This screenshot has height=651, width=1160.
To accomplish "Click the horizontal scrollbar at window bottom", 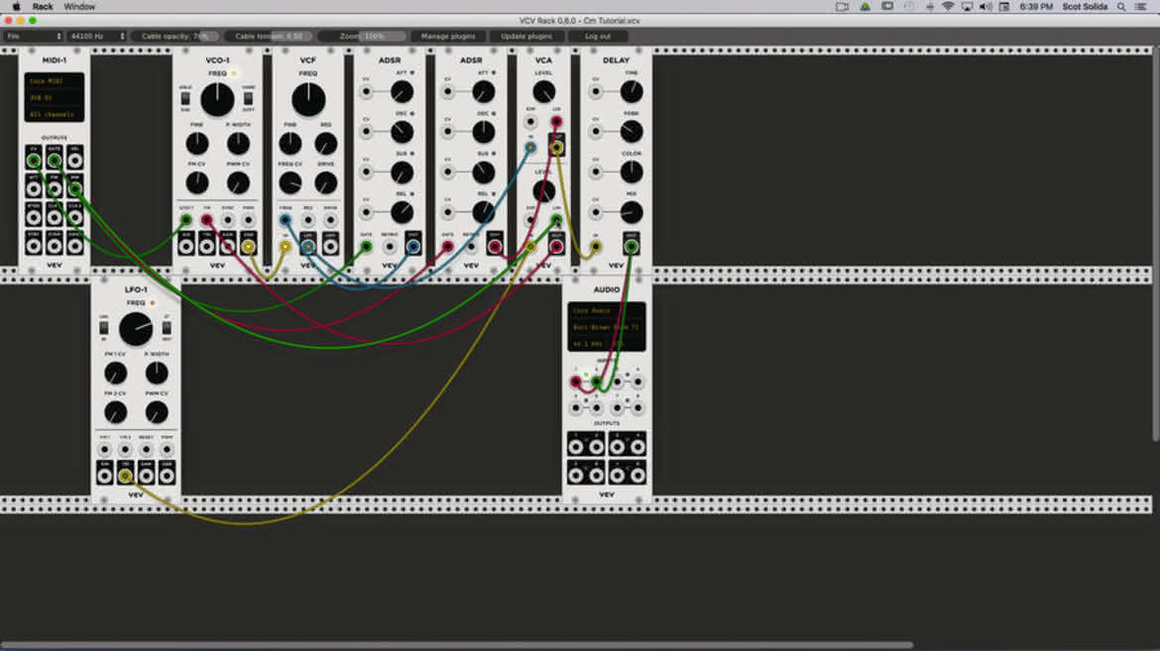I will (x=457, y=645).
